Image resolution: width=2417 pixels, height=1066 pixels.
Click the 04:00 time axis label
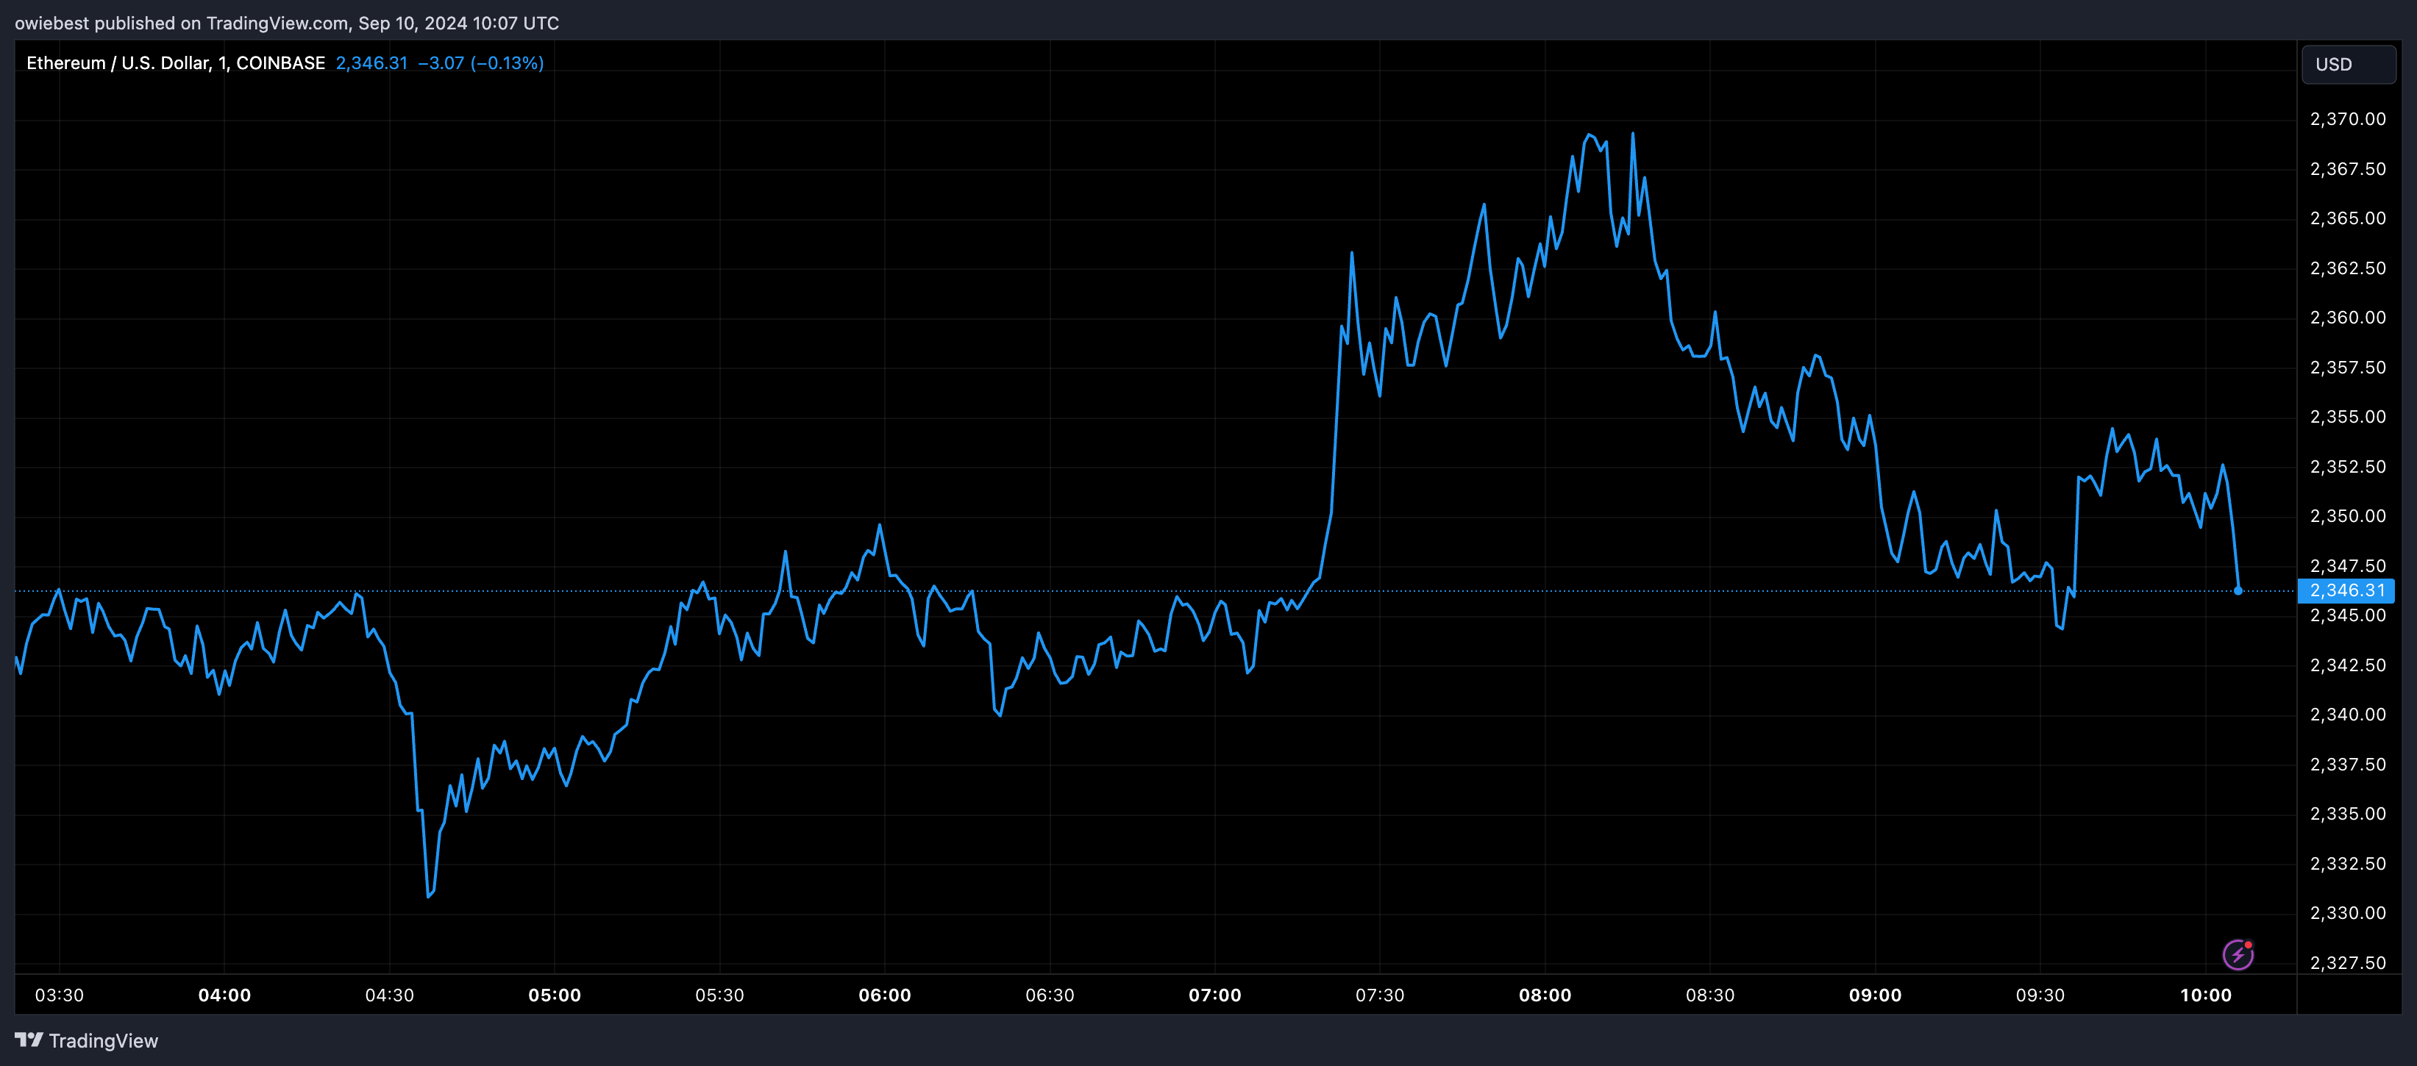pos(224,995)
